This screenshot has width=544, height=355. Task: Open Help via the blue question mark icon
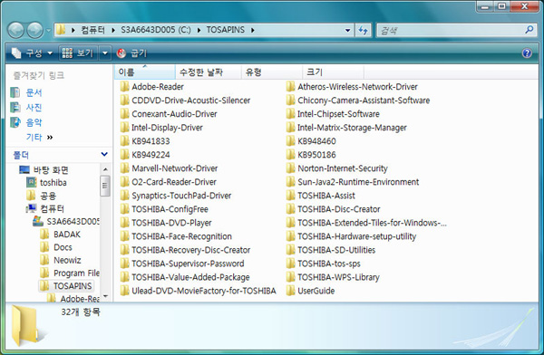pos(527,53)
